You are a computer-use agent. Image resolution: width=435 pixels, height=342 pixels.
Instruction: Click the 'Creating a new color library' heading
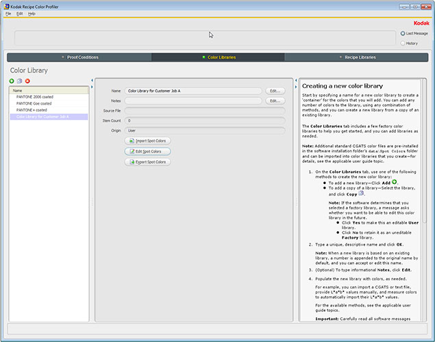(x=343, y=86)
